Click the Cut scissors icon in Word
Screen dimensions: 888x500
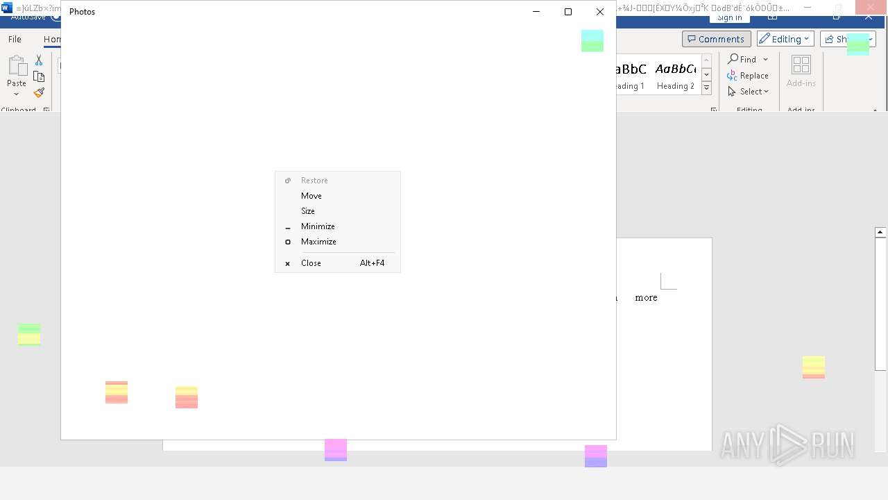(39, 60)
